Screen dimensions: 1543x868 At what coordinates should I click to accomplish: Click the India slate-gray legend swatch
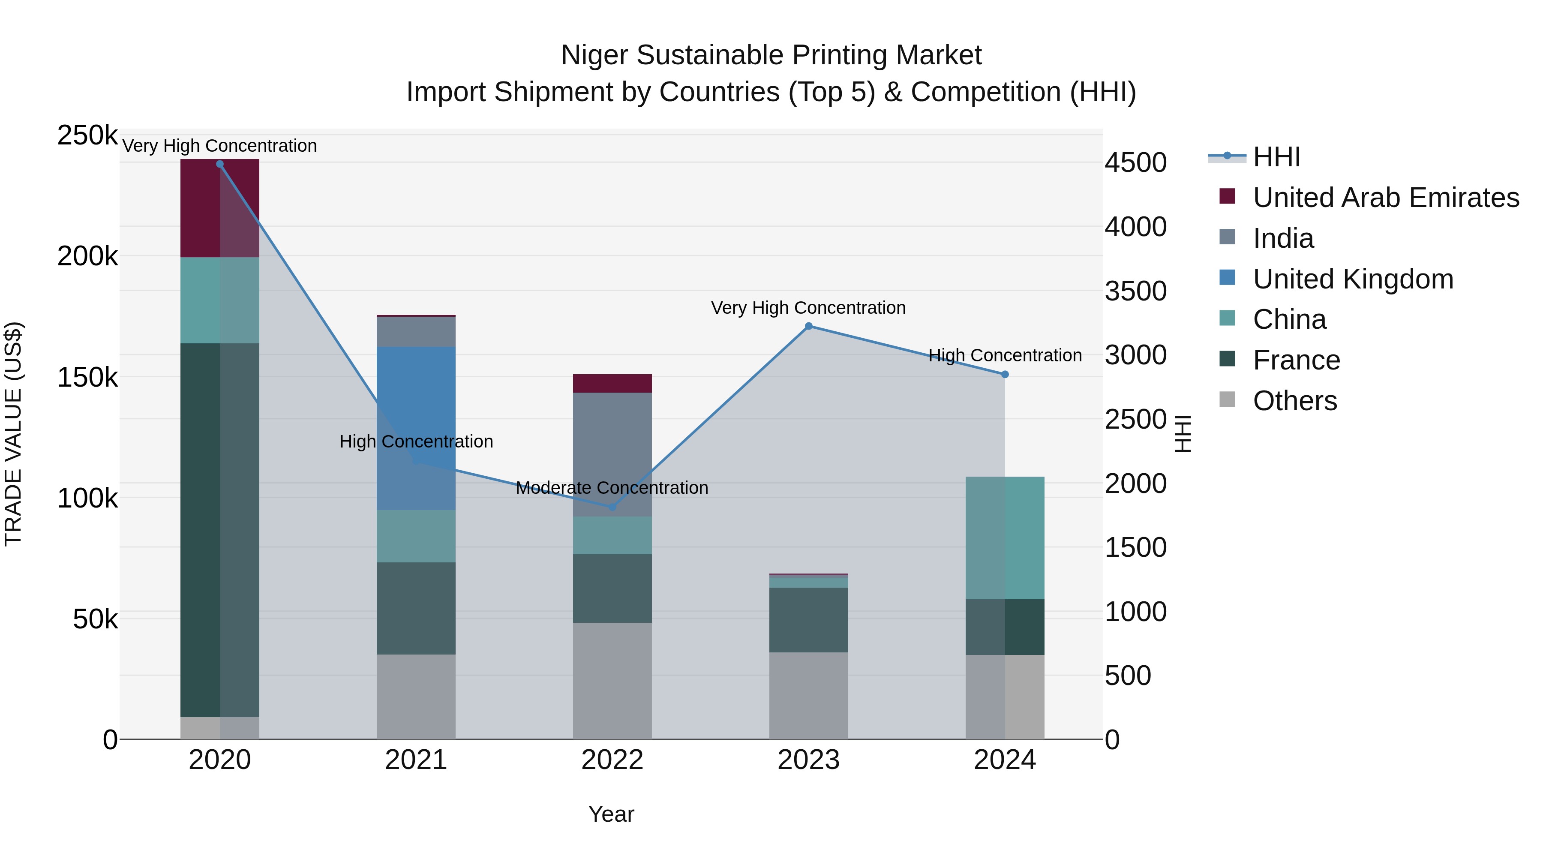click(x=1228, y=237)
